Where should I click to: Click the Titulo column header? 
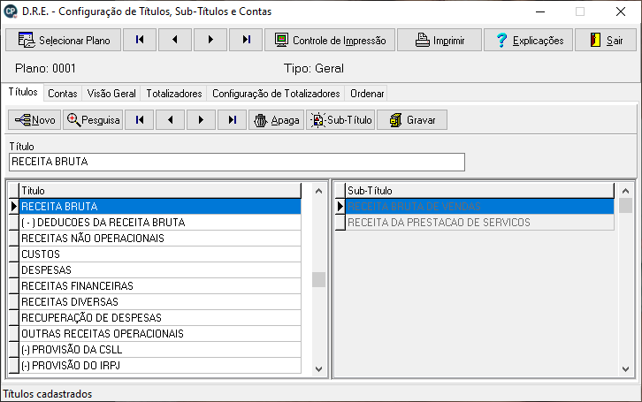pos(160,191)
